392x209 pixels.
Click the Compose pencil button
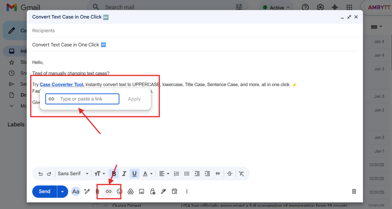(x=15, y=31)
